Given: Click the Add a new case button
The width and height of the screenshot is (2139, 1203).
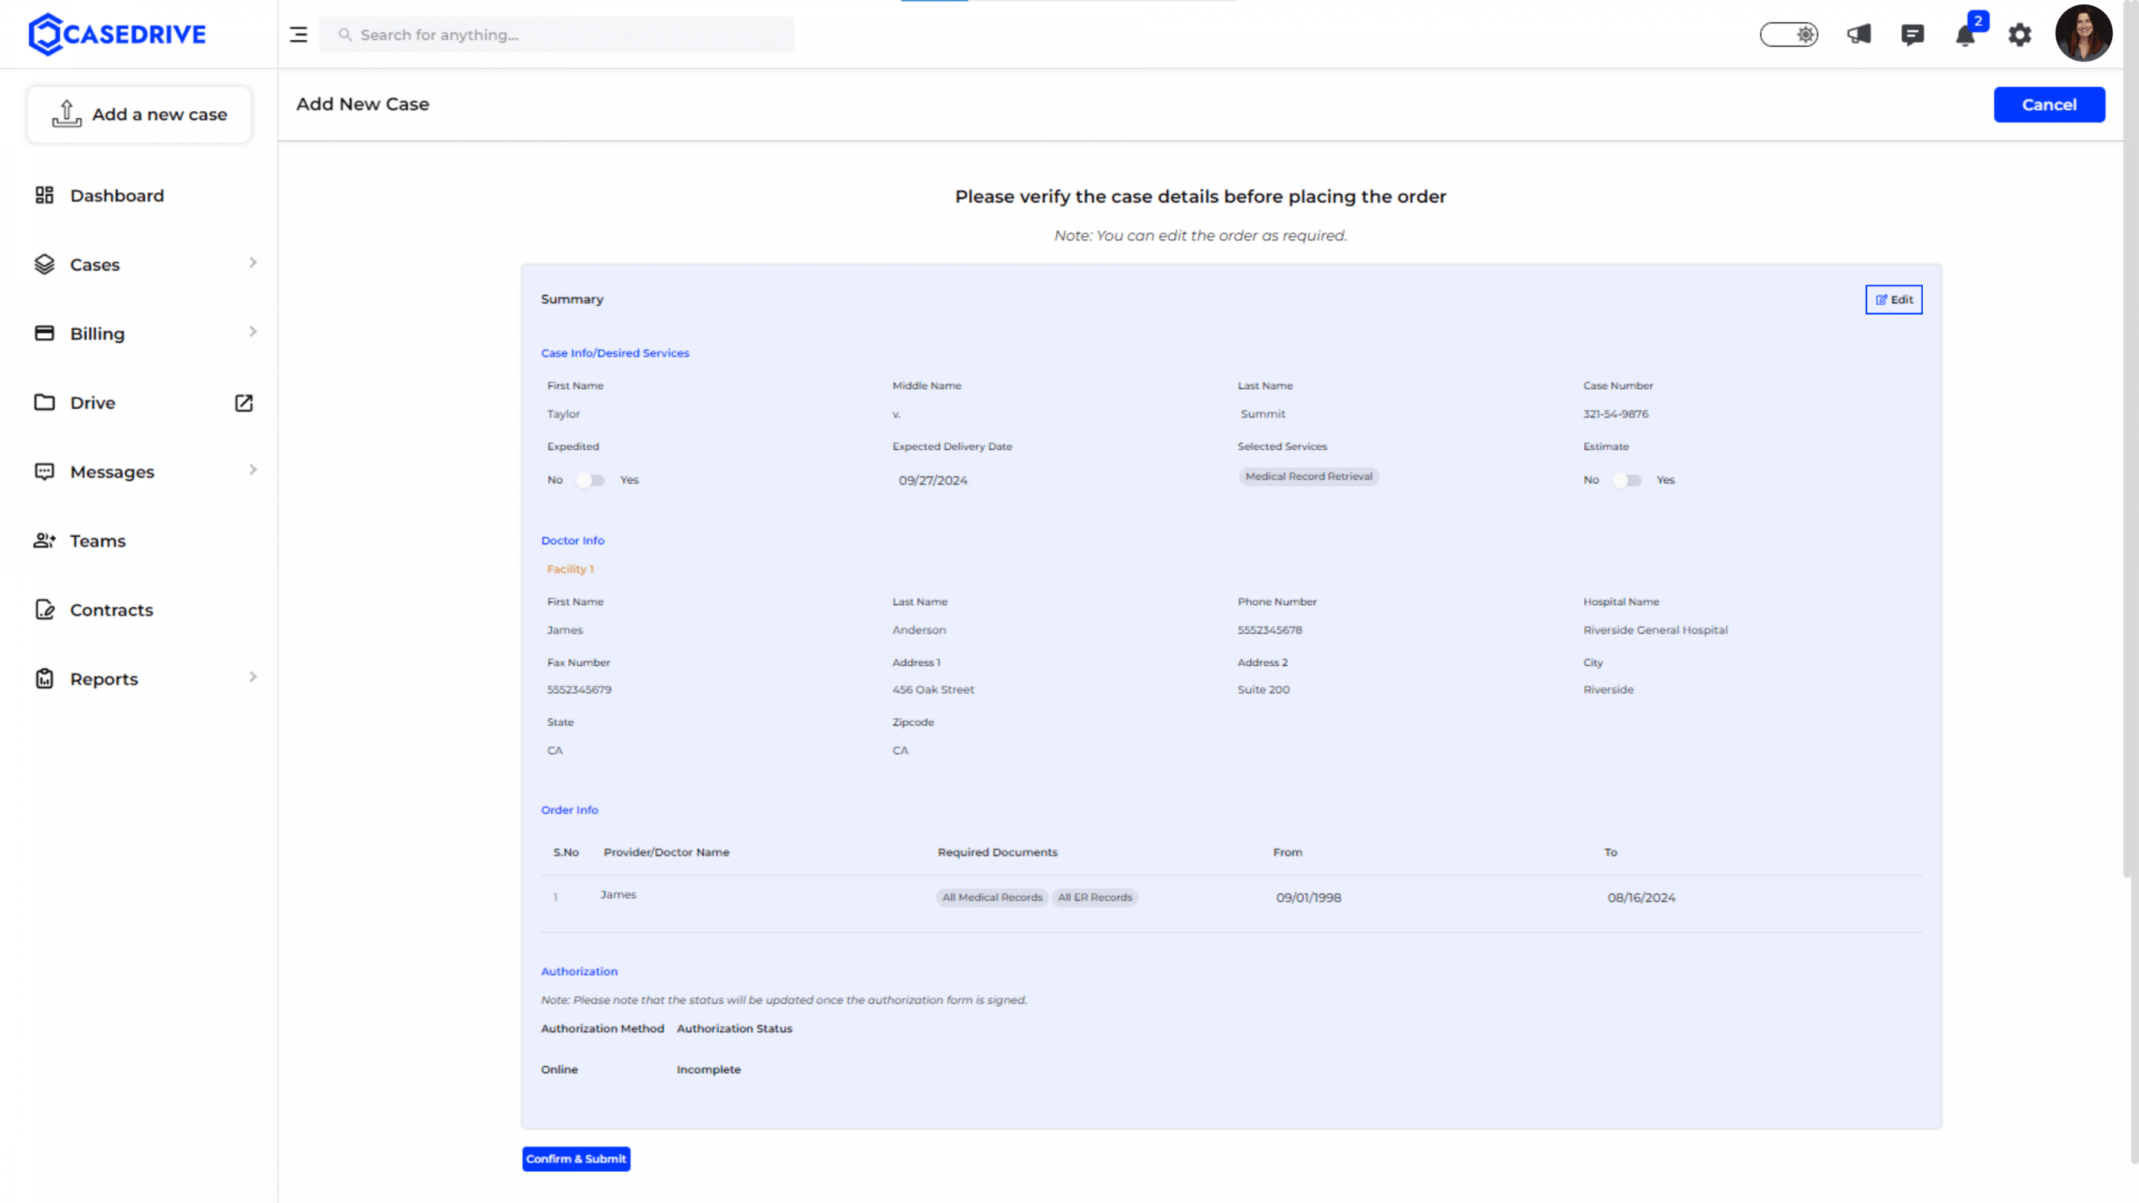Looking at the screenshot, I should click(x=139, y=114).
